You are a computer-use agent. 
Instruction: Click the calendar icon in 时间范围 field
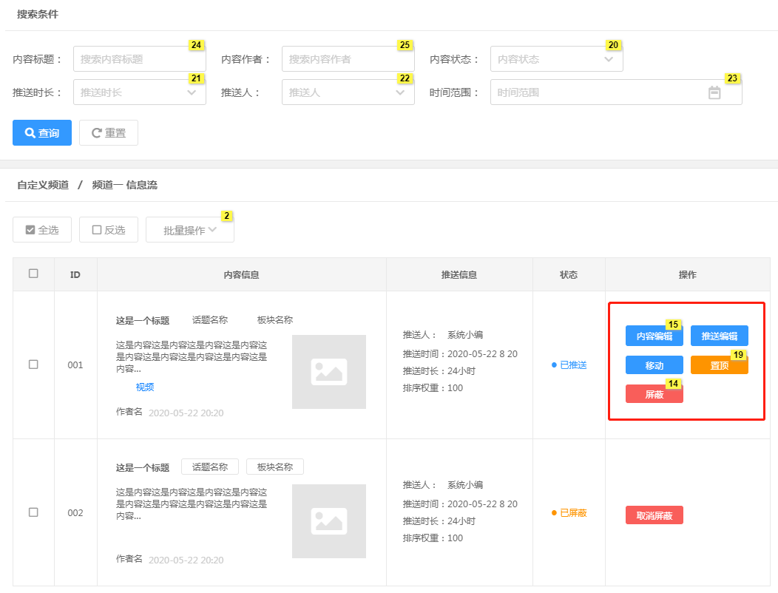(x=714, y=92)
